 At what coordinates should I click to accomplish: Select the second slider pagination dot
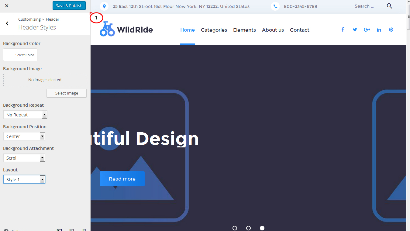click(248, 228)
